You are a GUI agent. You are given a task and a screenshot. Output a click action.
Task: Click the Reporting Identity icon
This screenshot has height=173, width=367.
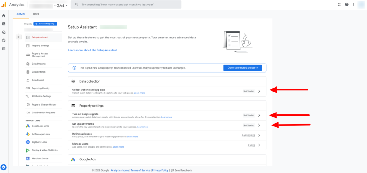coord(28,88)
